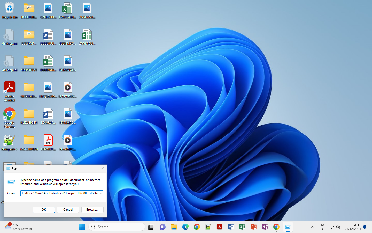Select the Recycle Bin desktop icon
The image size is (372, 233).
pyautogui.click(x=10, y=11)
